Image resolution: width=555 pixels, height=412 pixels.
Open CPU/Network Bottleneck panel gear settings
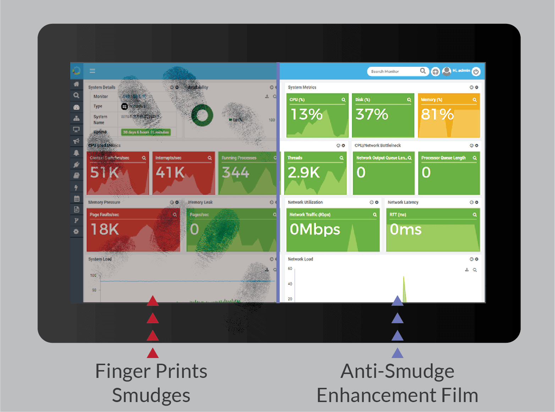477,146
